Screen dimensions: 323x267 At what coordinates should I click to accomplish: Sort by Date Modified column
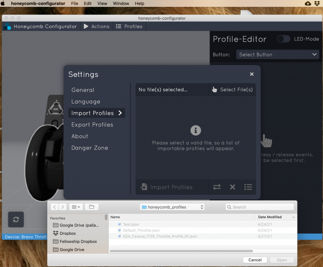pyautogui.click(x=276, y=217)
